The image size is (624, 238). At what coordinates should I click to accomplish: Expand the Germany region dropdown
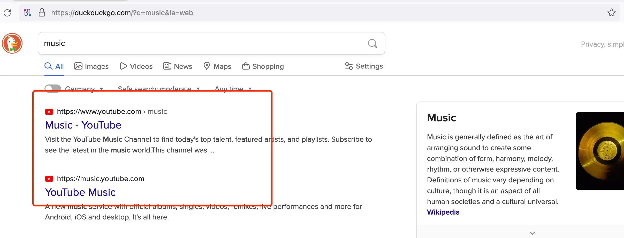[84, 89]
